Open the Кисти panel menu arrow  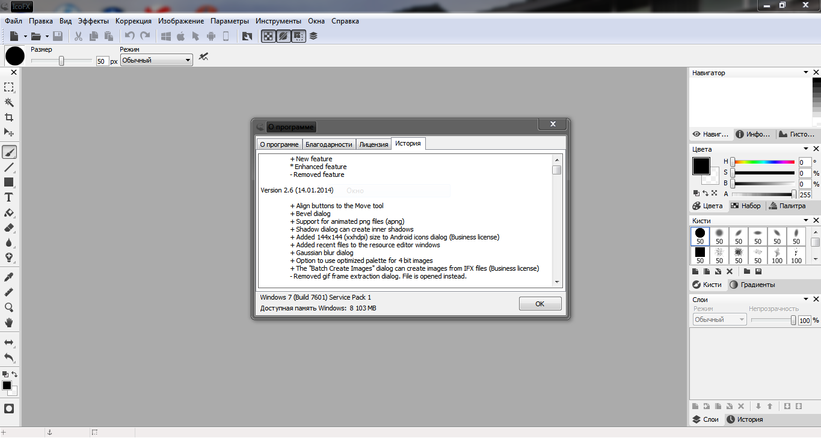(x=806, y=221)
